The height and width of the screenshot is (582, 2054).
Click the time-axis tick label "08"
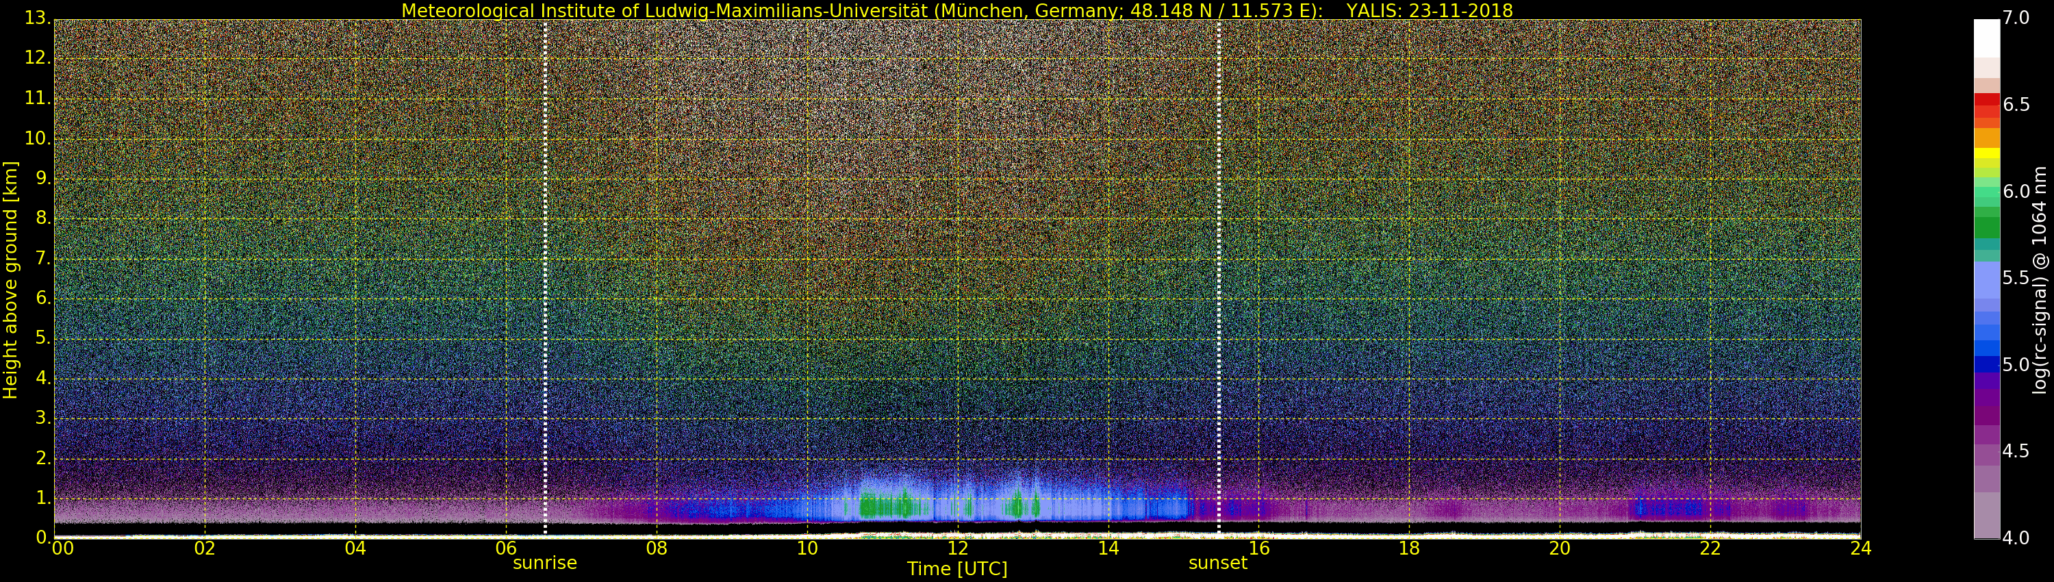656,548
